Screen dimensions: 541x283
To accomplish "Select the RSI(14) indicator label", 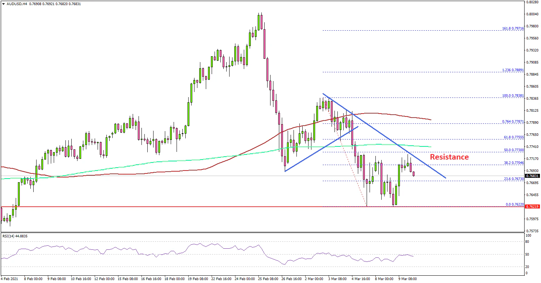I will pos(15,236).
